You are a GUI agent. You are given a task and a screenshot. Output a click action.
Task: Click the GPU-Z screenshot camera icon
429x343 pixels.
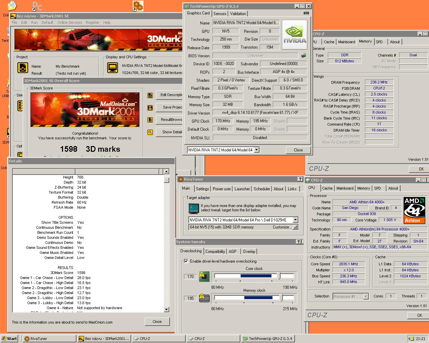tap(306, 13)
